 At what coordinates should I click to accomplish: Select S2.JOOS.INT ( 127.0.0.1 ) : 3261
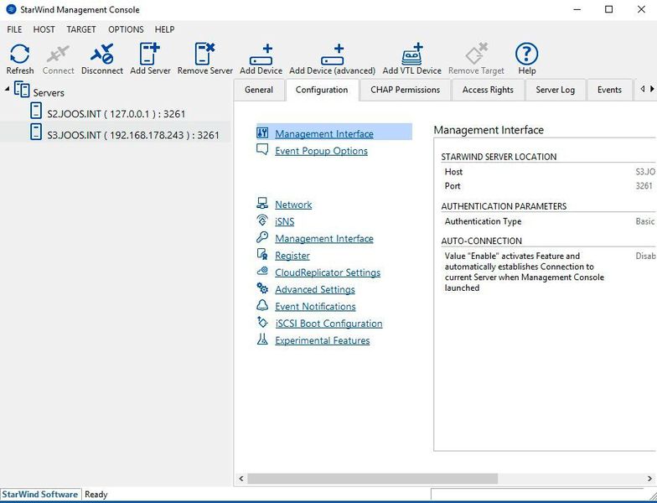coord(116,114)
